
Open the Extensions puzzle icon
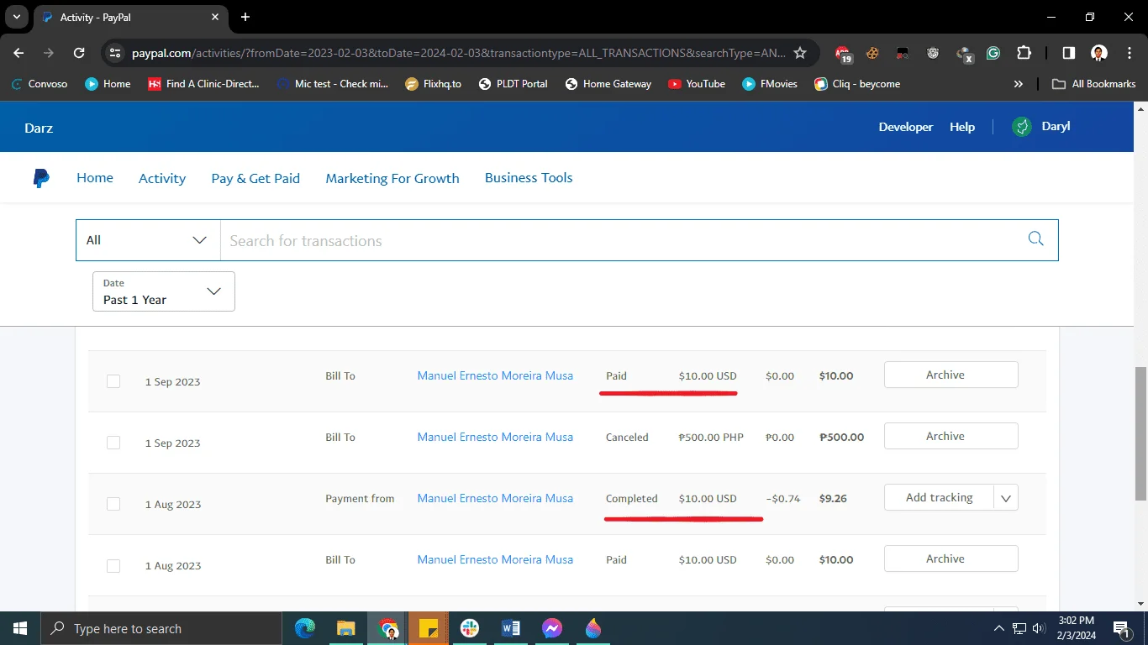point(1024,53)
